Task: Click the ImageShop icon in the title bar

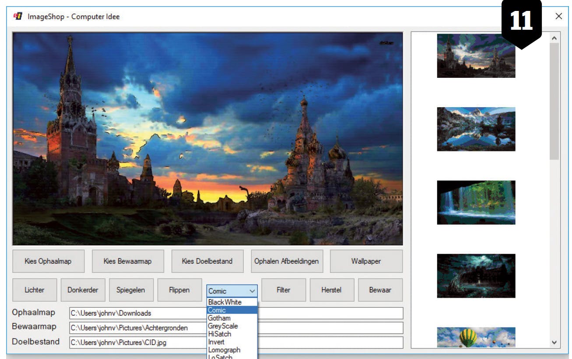Action: (x=18, y=16)
